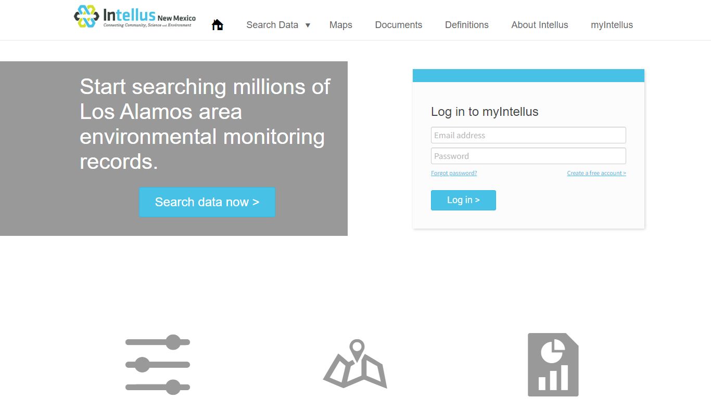Open the Documents menu item
Screen dimensions: 711x399
pyautogui.click(x=399, y=25)
